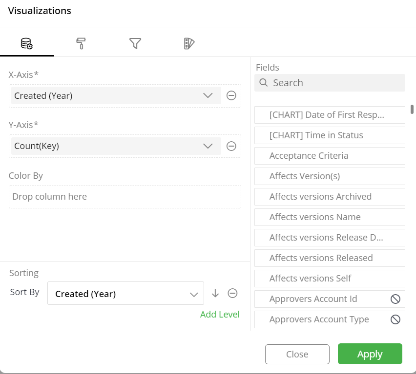
Task: Click the Fields search input
Action: pyautogui.click(x=330, y=83)
